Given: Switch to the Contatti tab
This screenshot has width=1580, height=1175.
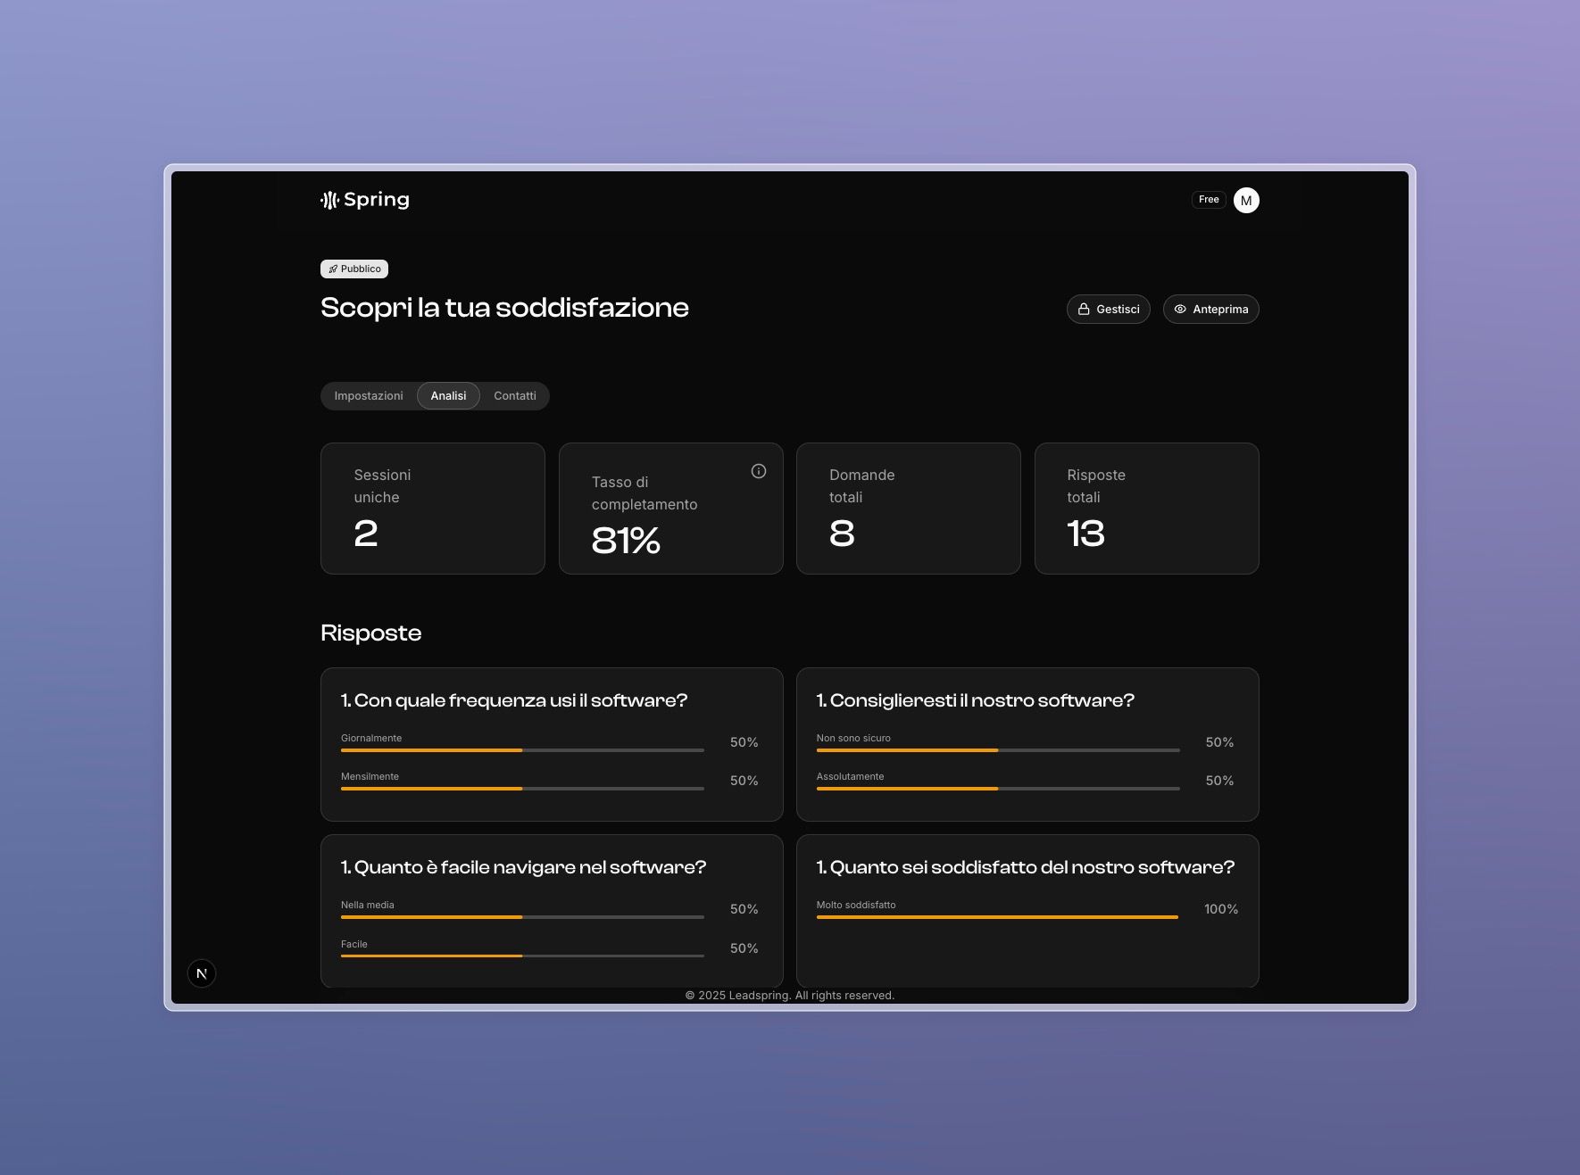Looking at the screenshot, I should click(x=515, y=396).
